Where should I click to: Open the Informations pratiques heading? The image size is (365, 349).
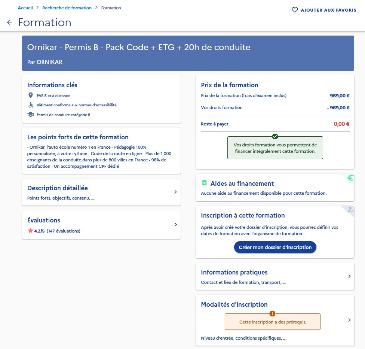point(234,272)
